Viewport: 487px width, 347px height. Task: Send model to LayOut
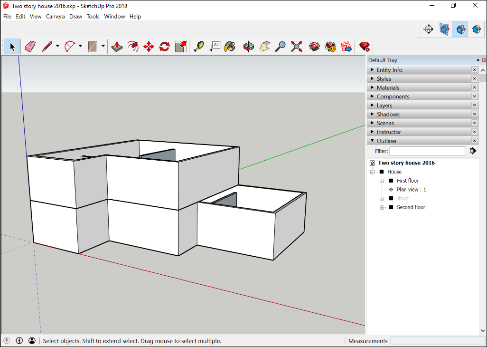pos(346,47)
